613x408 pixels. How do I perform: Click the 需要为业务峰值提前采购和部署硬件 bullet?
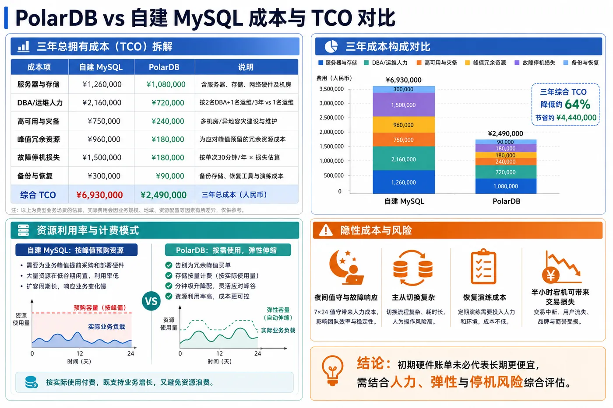coord(75,265)
